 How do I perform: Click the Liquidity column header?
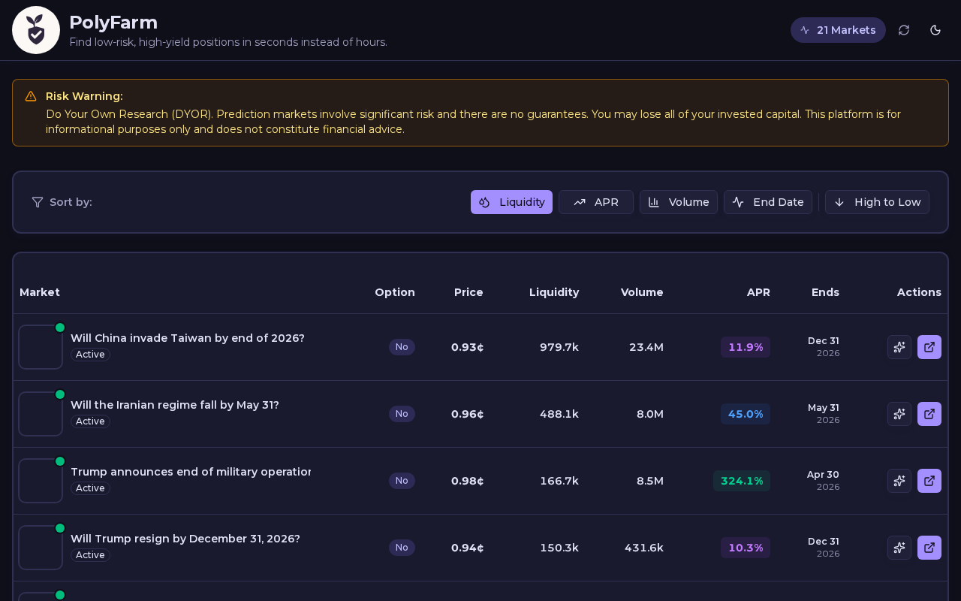[554, 292]
